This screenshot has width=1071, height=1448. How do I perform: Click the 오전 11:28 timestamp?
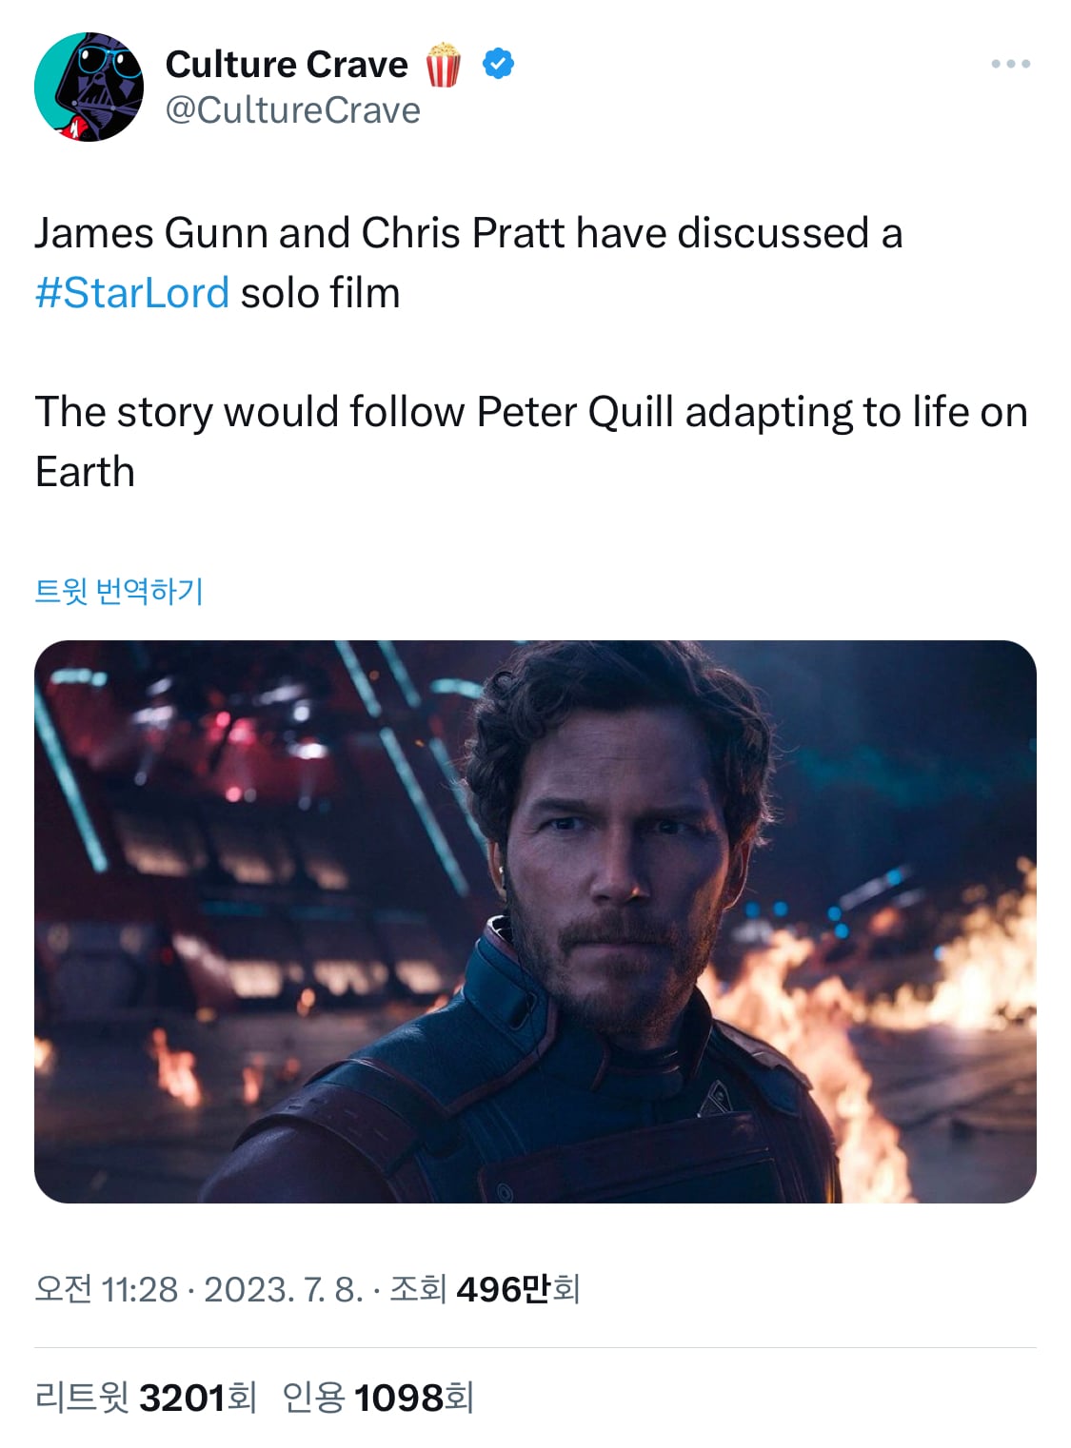(x=107, y=1289)
